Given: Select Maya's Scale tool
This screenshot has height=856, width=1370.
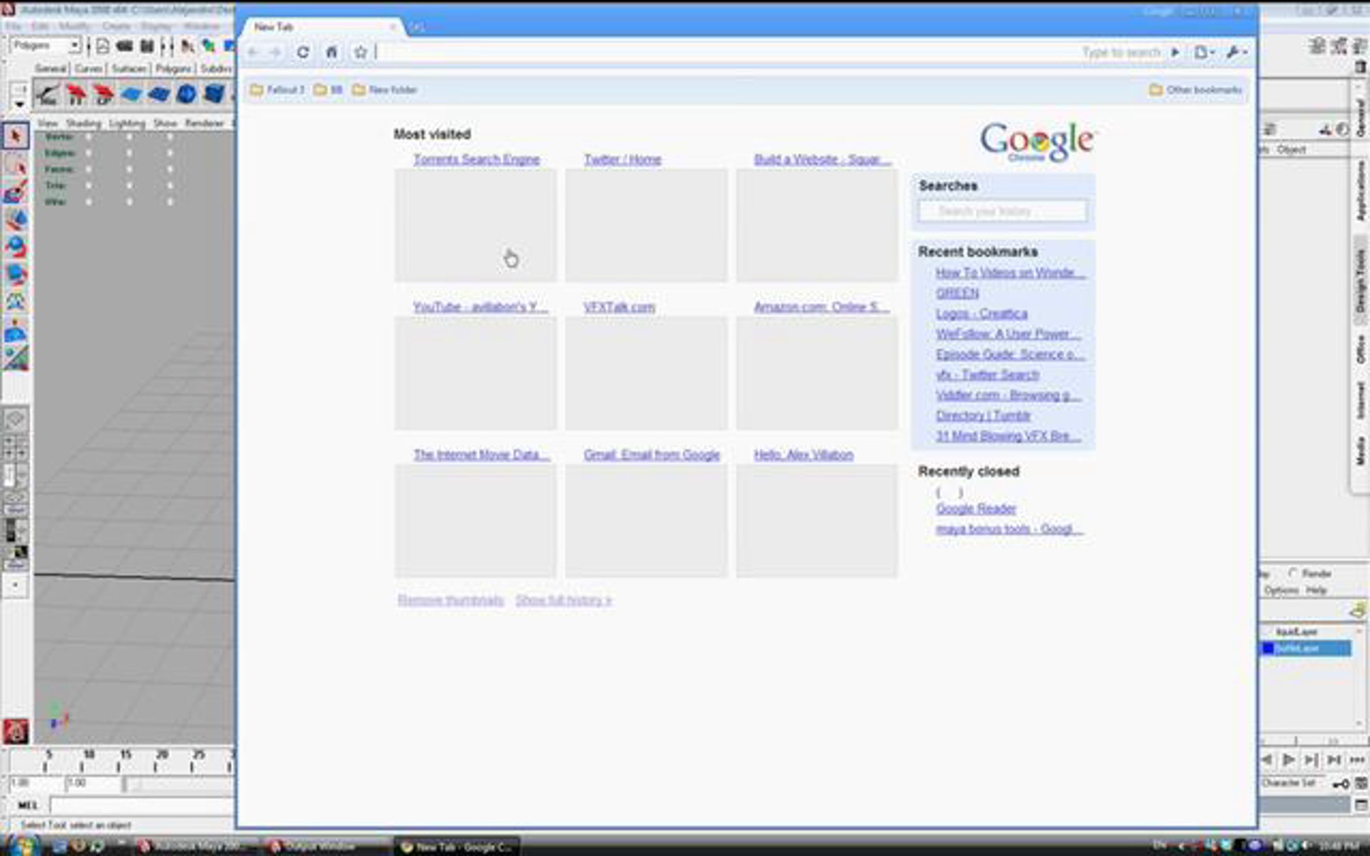Looking at the screenshot, I should click(x=15, y=274).
